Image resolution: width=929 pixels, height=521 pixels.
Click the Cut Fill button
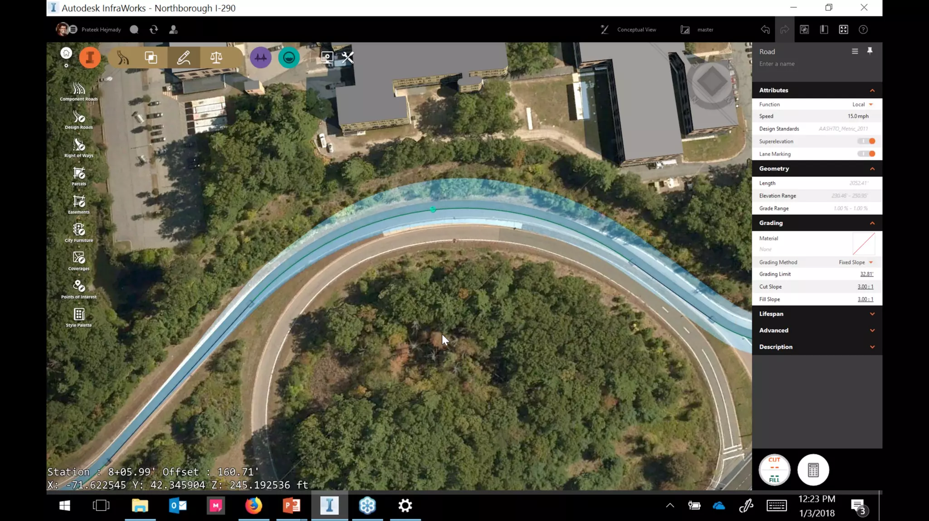pos(774,470)
